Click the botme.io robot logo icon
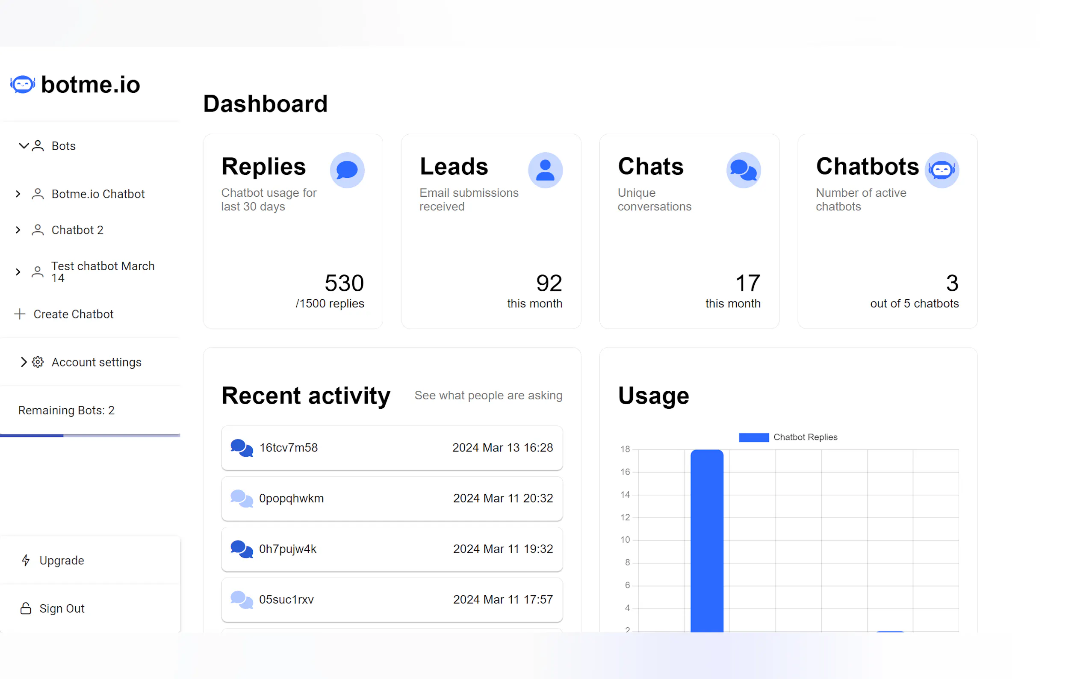The height and width of the screenshot is (679, 1086). point(23,84)
